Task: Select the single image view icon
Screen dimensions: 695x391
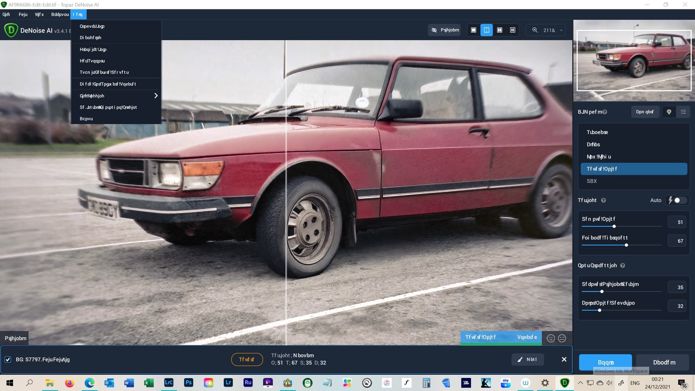Action: coord(473,30)
